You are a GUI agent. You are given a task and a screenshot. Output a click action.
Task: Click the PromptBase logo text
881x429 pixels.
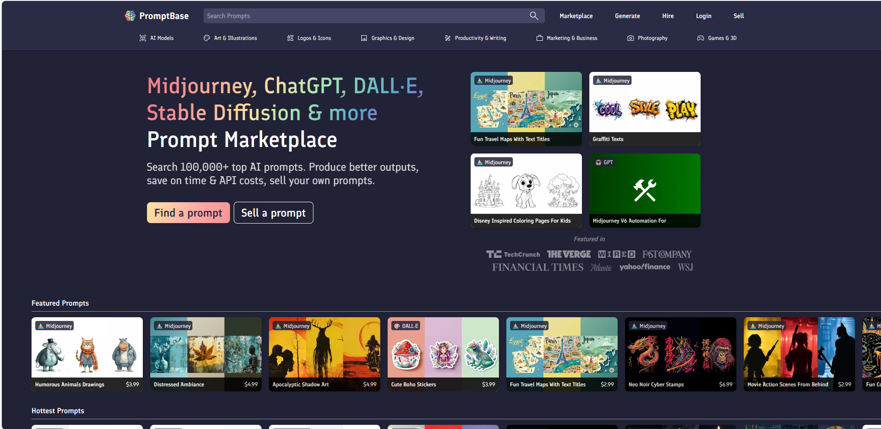[x=164, y=16]
